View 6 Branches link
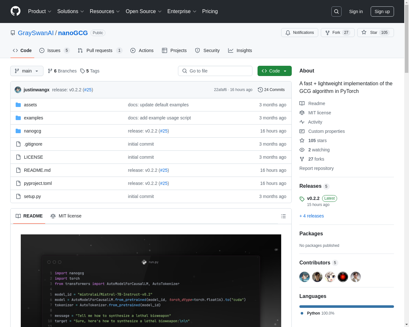The image size is (409, 327). [x=62, y=71]
